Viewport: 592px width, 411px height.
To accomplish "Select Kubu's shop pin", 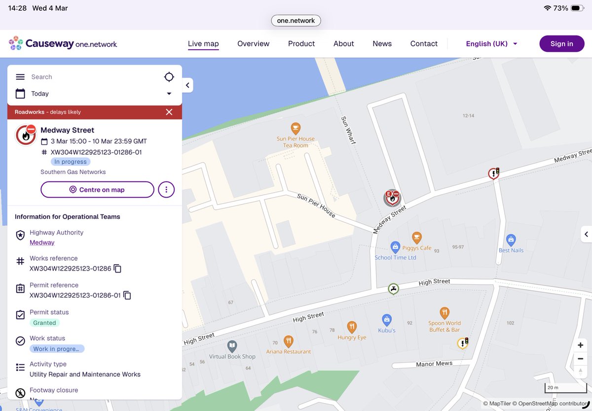I will [x=387, y=320].
